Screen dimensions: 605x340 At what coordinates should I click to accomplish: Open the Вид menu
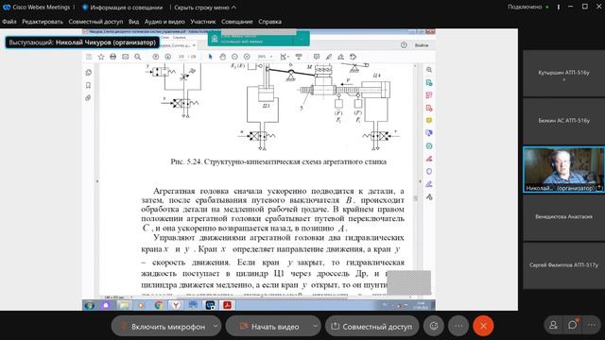(133, 22)
